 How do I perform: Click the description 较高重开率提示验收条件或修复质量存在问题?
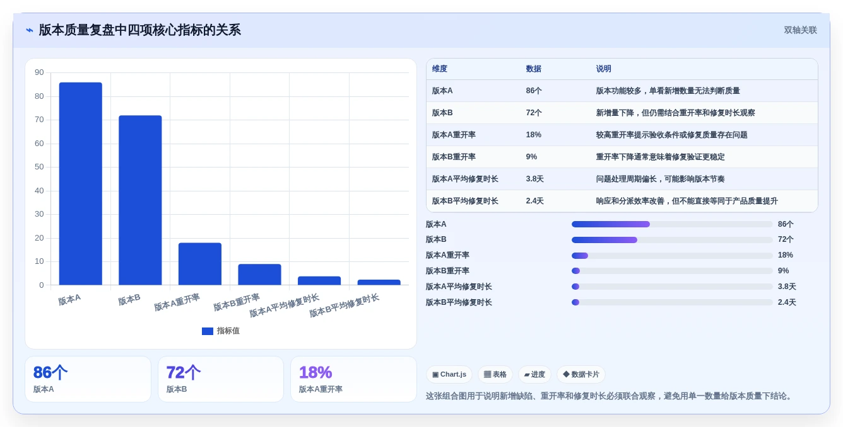672,135
